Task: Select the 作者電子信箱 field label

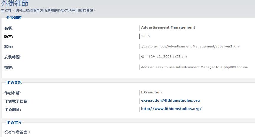Action: tap(17, 101)
